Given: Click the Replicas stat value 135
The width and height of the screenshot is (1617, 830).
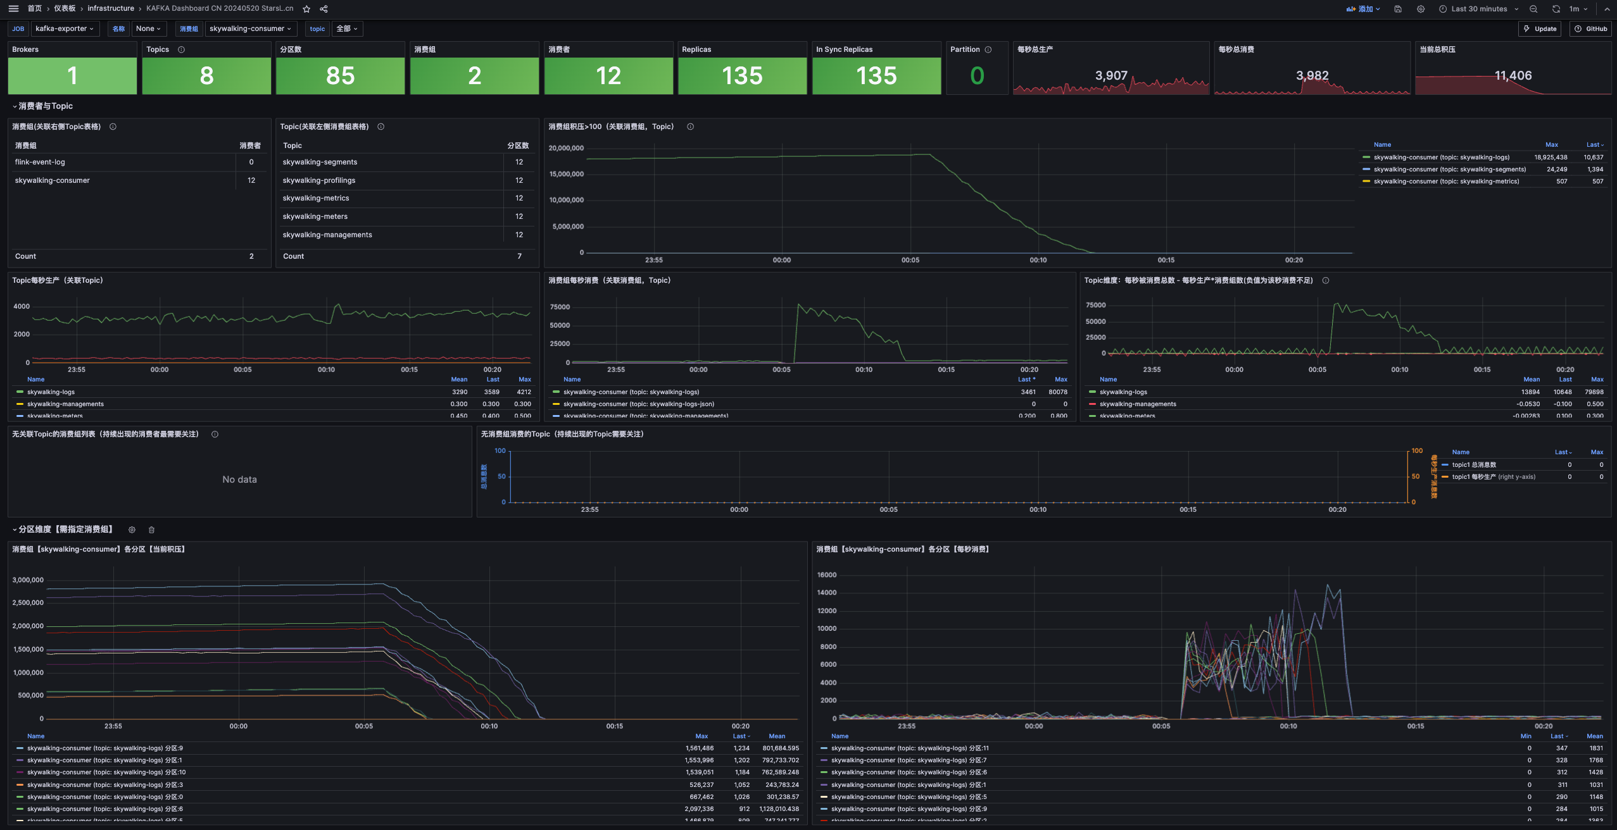Looking at the screenshot, I should [743, 76].
